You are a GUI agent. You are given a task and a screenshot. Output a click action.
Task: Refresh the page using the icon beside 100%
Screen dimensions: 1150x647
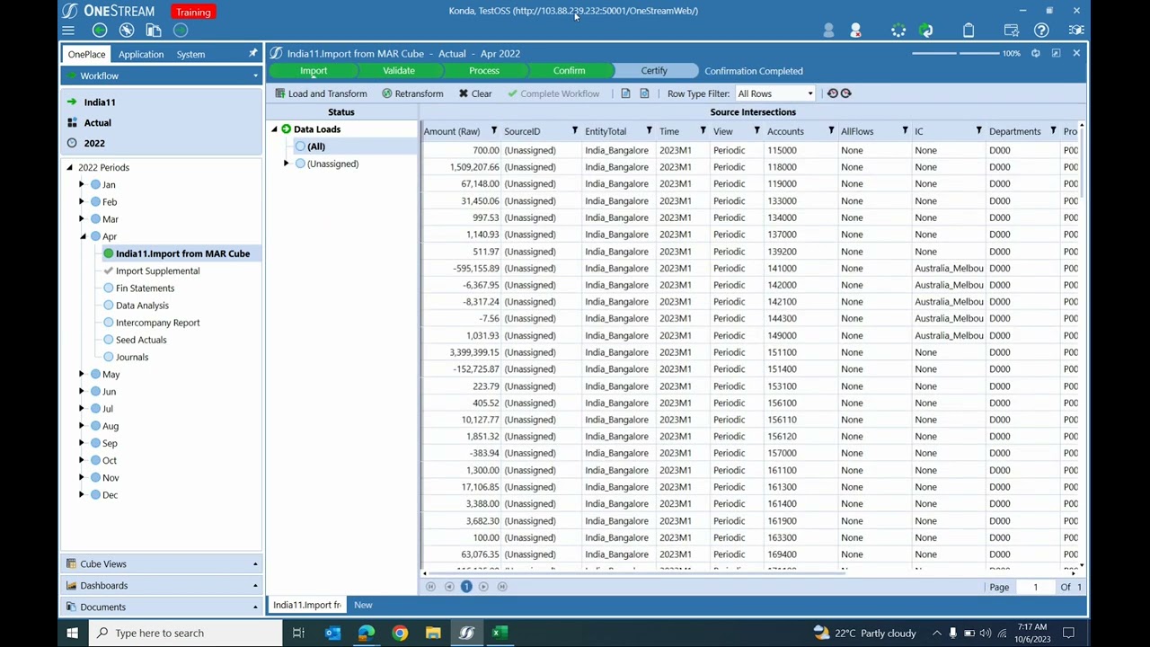(x=1036, y=54)
